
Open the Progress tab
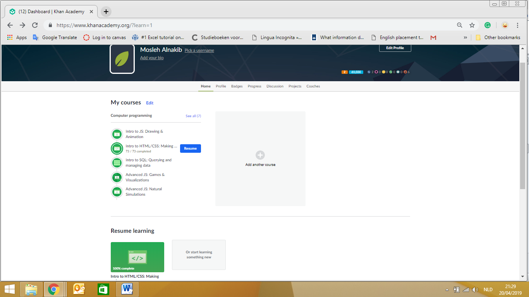point(254,86)
